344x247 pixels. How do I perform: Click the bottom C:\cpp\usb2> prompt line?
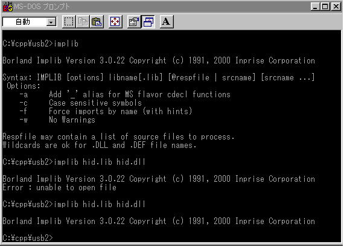tap(28, 238)
